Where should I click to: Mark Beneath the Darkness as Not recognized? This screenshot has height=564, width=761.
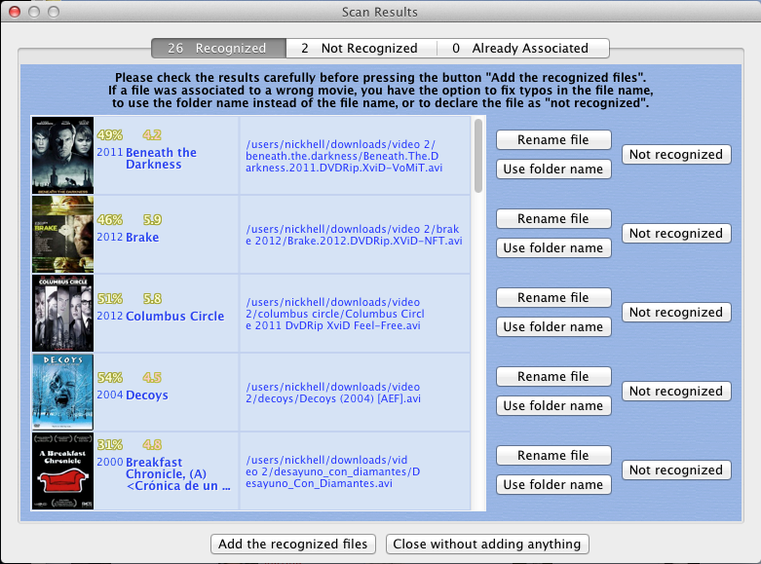[676, 154]
